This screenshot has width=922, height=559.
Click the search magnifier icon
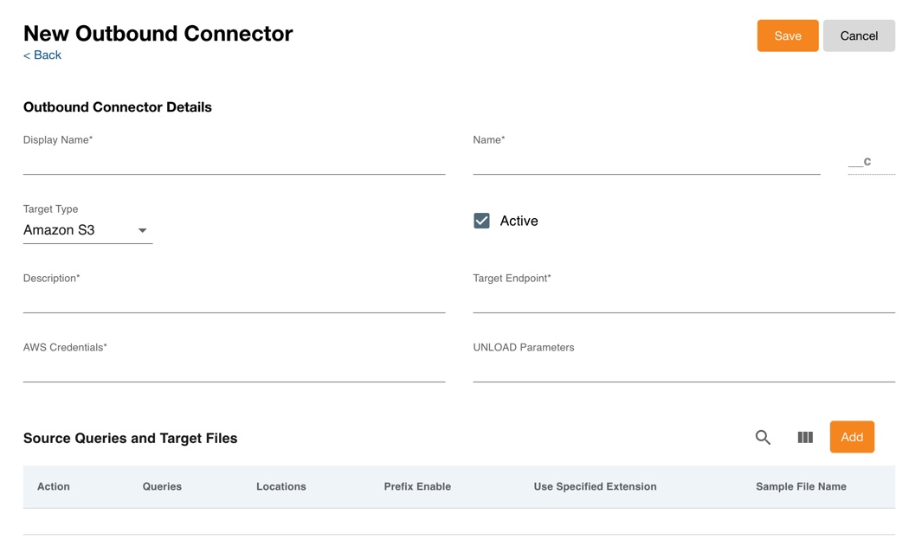click(x=762, y=438)
